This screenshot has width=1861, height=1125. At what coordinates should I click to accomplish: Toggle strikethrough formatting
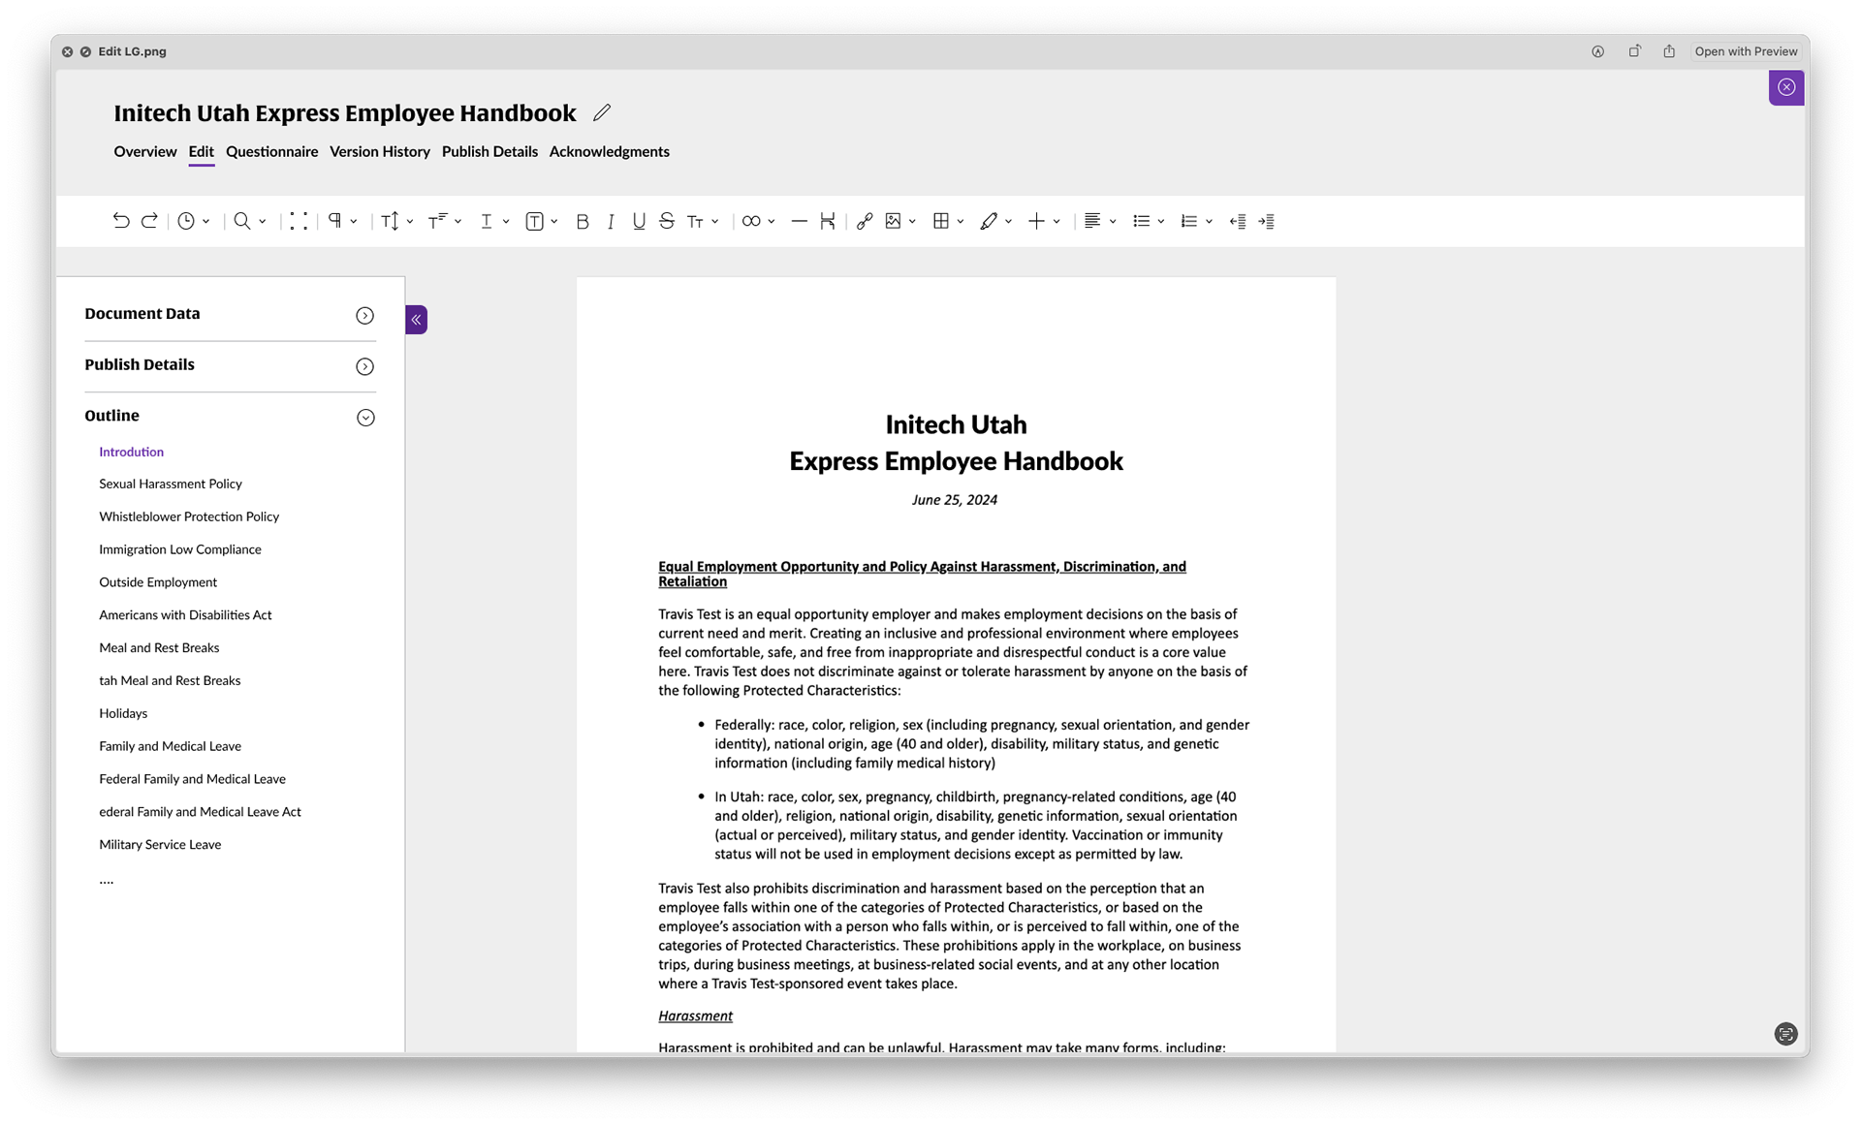pos(667,221)
